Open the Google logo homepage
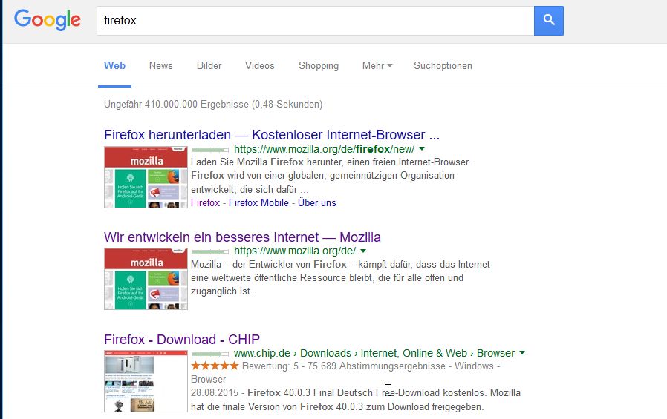667x419 pixels. pos(48,20)
